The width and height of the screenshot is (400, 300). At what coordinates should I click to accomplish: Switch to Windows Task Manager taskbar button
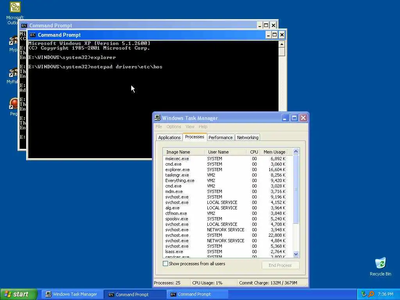click(x=72, y=294)
